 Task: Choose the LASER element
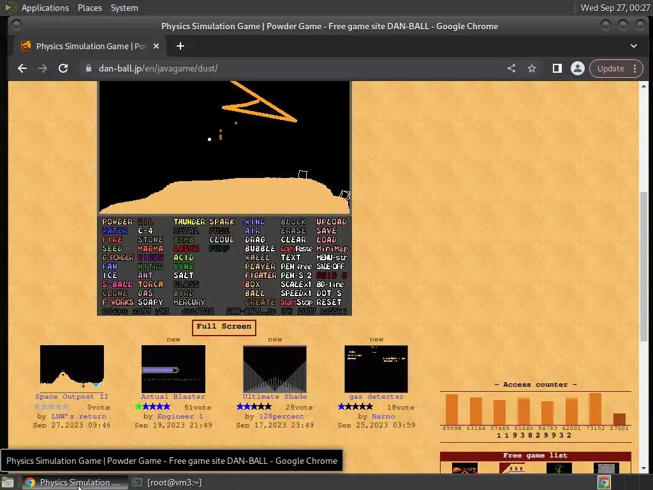pos(186,249)
